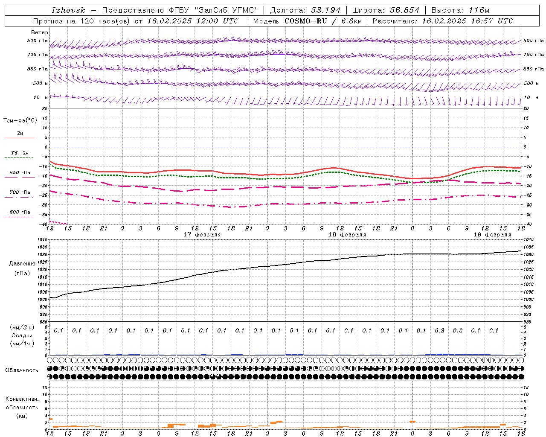Click the "500 гПа" temperature legend entry
Image resolution: width=546 pixels, height=437 pixels.
(x=20, y=212)
